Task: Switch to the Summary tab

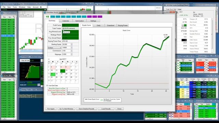Action: 52,20
